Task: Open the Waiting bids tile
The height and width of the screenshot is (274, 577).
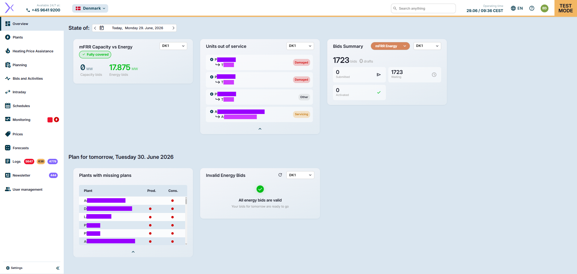Action: [x=414, y=75]
